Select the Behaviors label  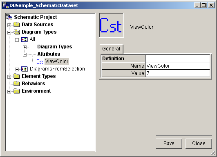(34, 84)
